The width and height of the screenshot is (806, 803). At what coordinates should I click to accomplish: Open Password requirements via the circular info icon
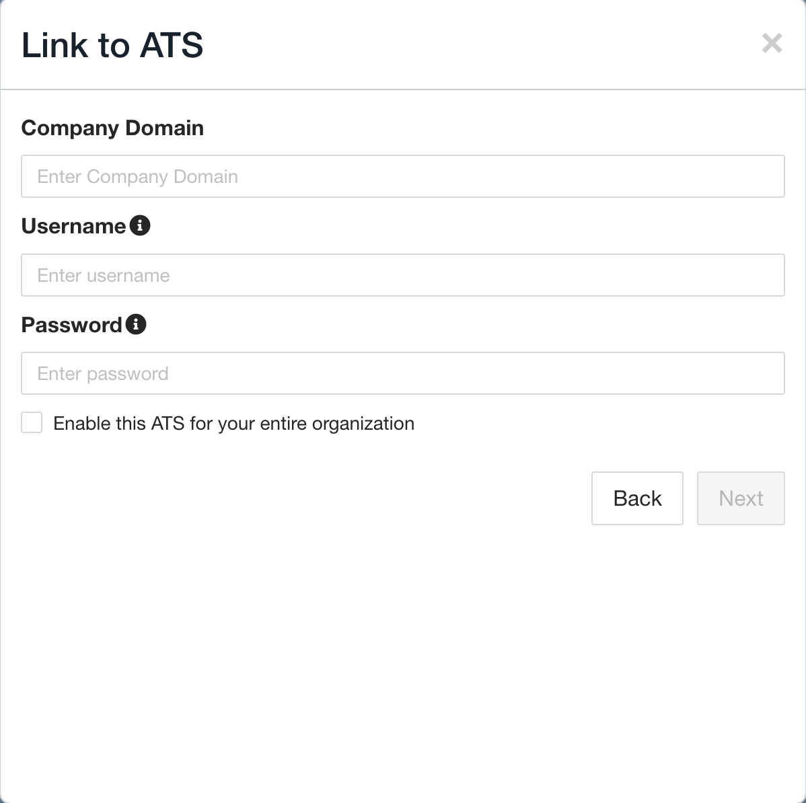(137, 325)
